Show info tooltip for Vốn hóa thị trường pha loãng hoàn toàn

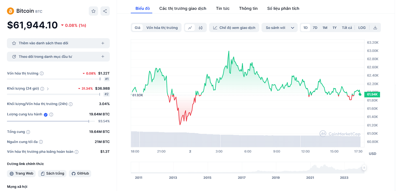77,152
